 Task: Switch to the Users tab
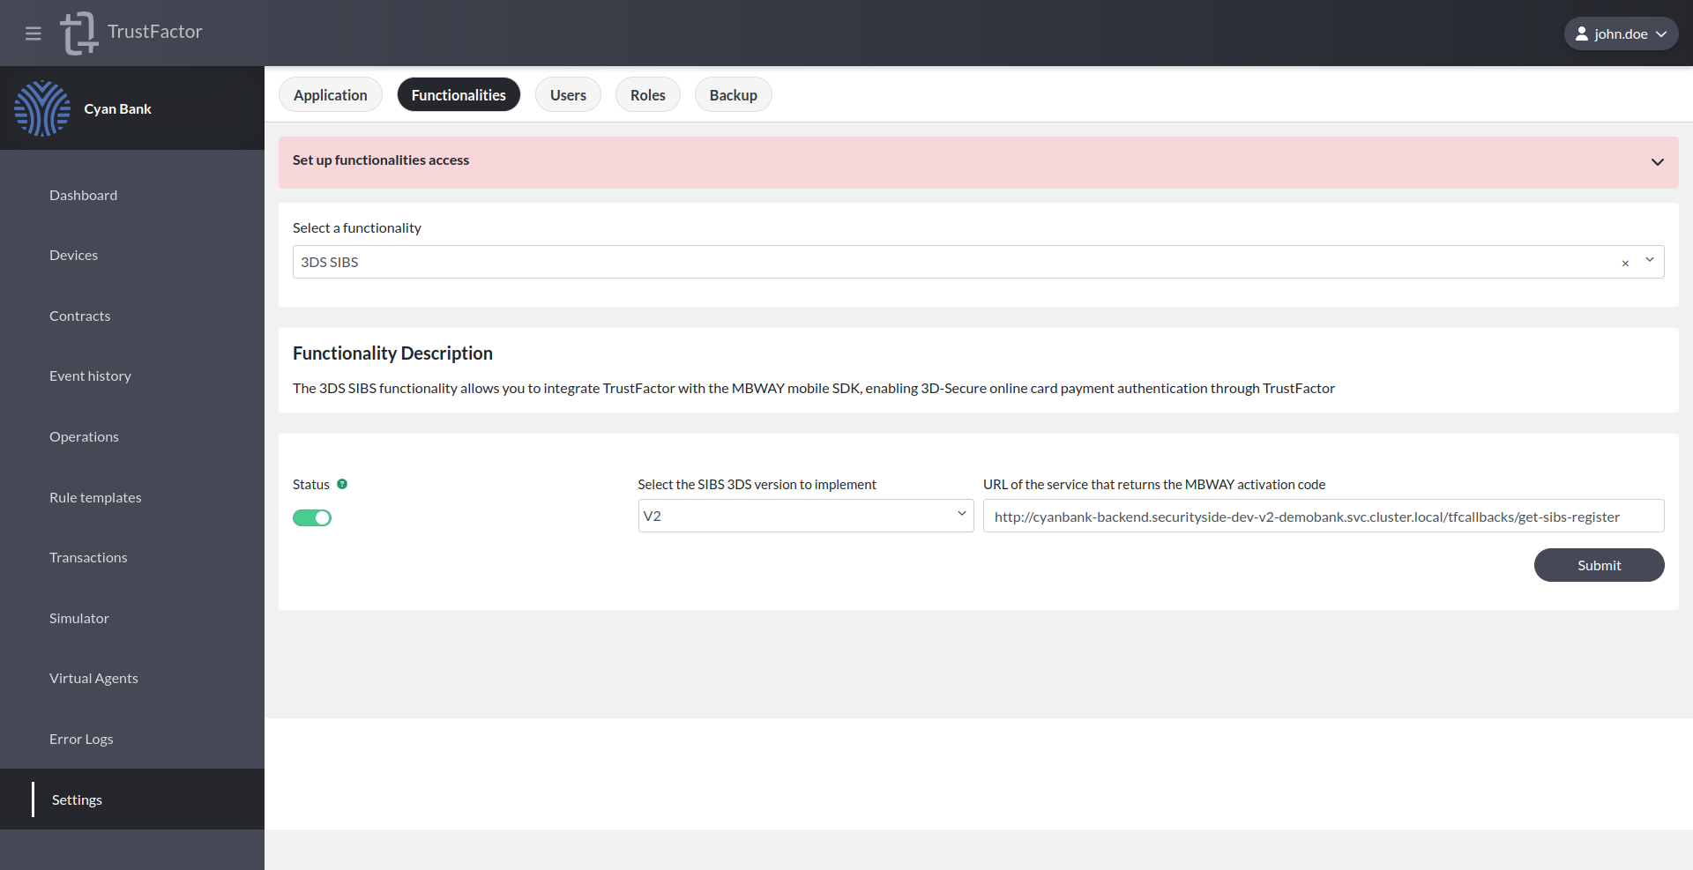tap(567, 94)
